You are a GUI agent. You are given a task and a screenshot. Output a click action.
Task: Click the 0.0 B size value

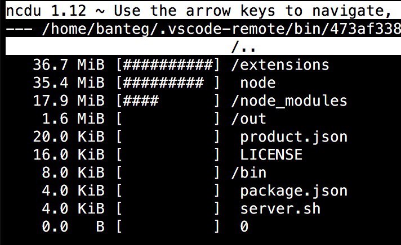point(73,226)
